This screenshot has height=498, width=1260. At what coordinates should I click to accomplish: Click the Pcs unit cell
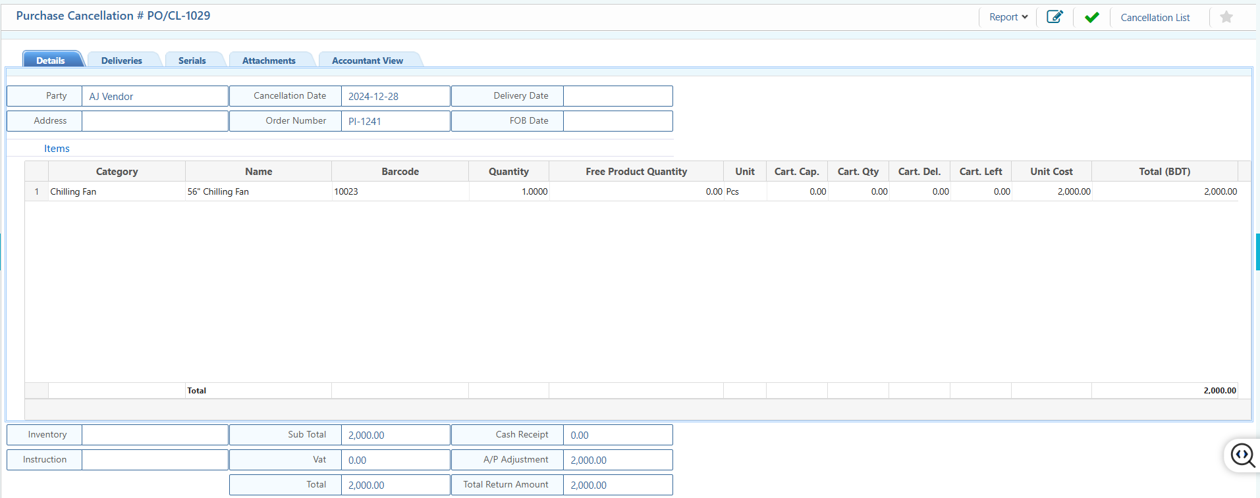point(745,191)
